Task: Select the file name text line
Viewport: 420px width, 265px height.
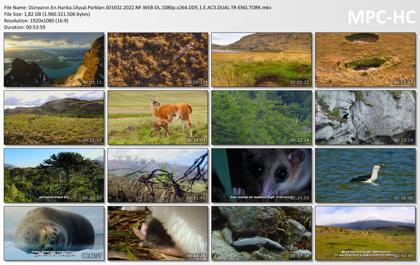Action: [137, 7]
